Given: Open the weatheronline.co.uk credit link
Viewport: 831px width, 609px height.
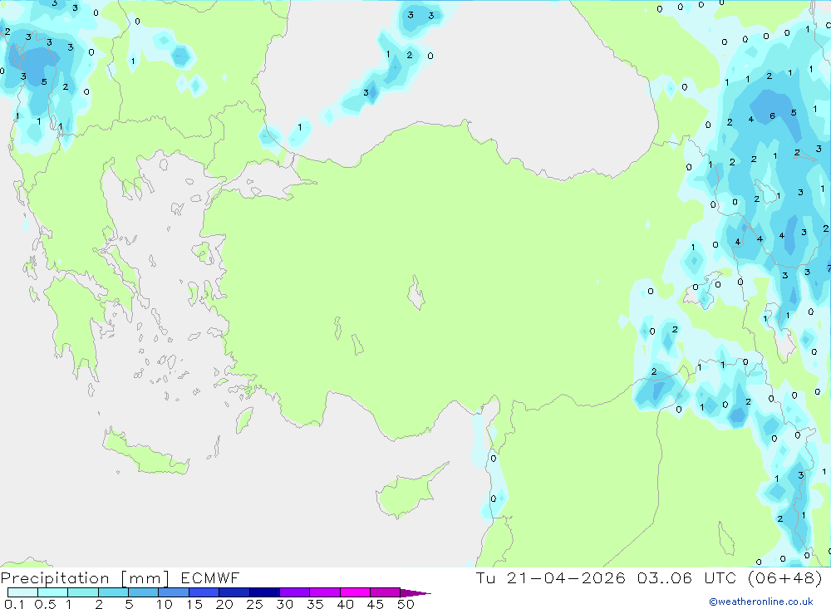Looking at the screenshot, I should pyautogui.click(x=761, y=602).
